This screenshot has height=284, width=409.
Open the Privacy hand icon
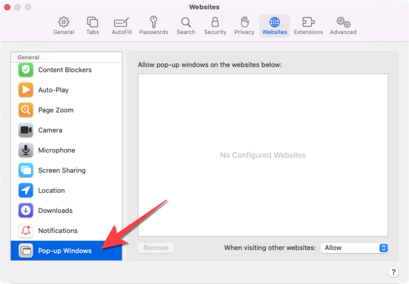coord(244,22)
